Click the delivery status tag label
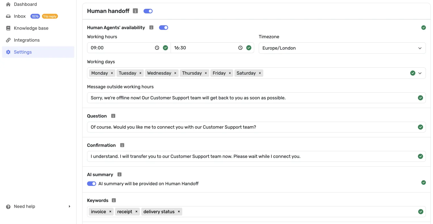The image size is (433, 224). tap(159, 212)
